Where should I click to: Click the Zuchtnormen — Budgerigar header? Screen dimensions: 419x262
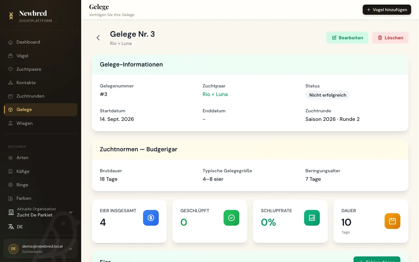[138, 149]
